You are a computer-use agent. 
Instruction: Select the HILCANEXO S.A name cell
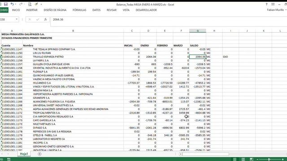[73, 83]
